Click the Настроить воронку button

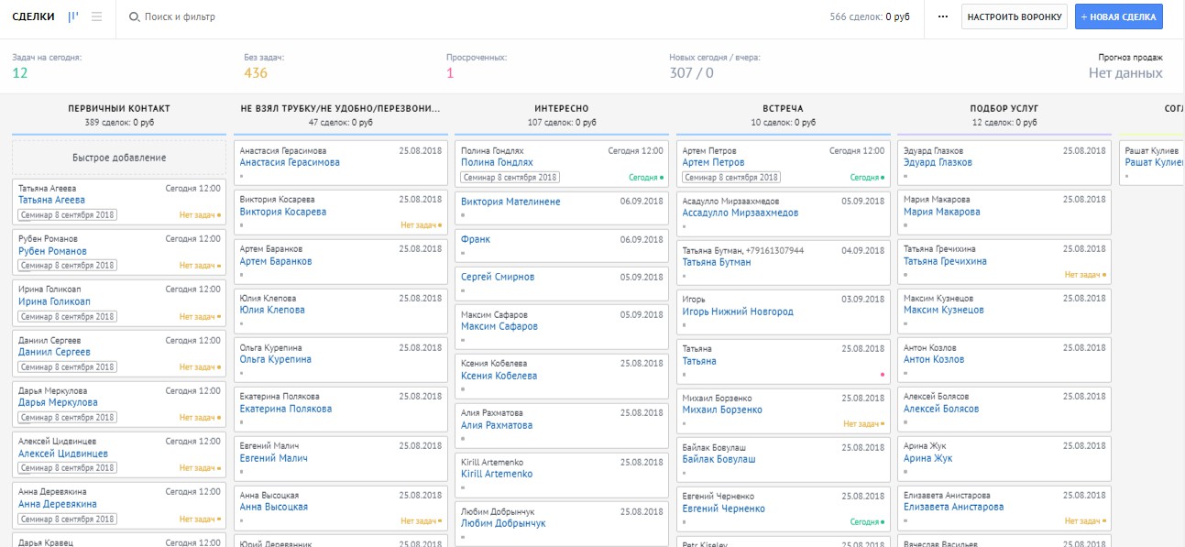pos(1015,16)
